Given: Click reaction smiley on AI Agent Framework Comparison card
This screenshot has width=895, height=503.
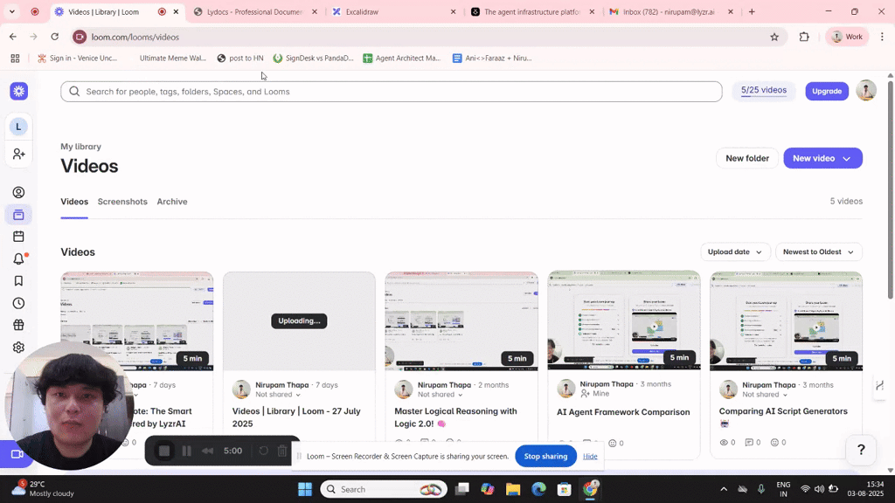Looking at the screenshot, I should pyautogui.click(x=613, y=443).
